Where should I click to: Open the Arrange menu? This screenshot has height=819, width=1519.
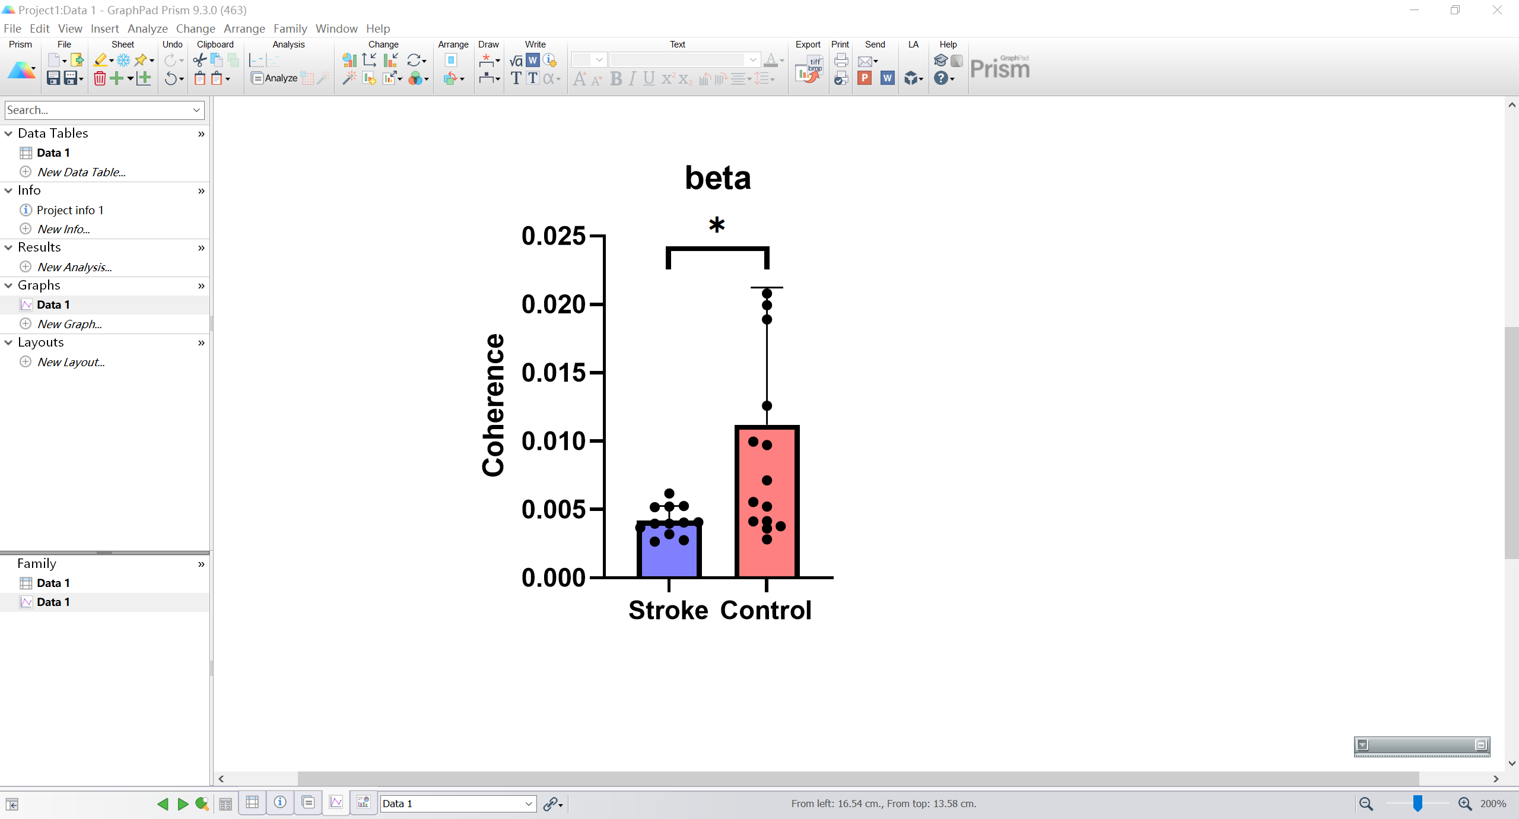click(x=244, y=28)
